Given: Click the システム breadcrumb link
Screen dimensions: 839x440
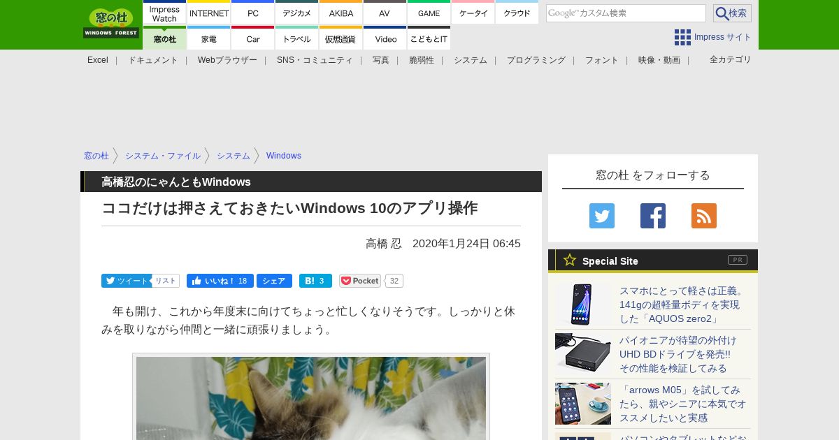Looking at the screenshot, I should (234, 156).
